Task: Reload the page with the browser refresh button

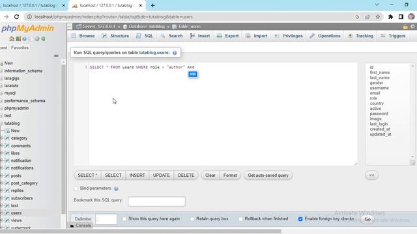Action: point(16,17)
